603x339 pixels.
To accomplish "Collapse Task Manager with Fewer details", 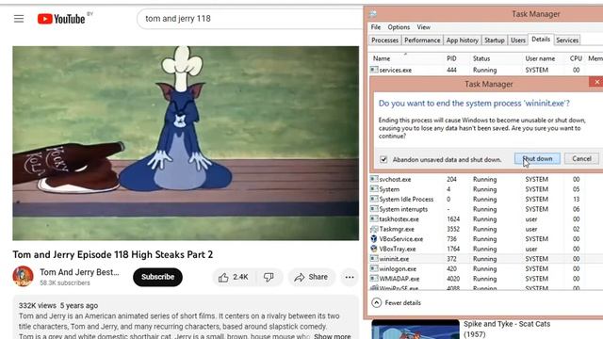I will click(x=396, y=303).
